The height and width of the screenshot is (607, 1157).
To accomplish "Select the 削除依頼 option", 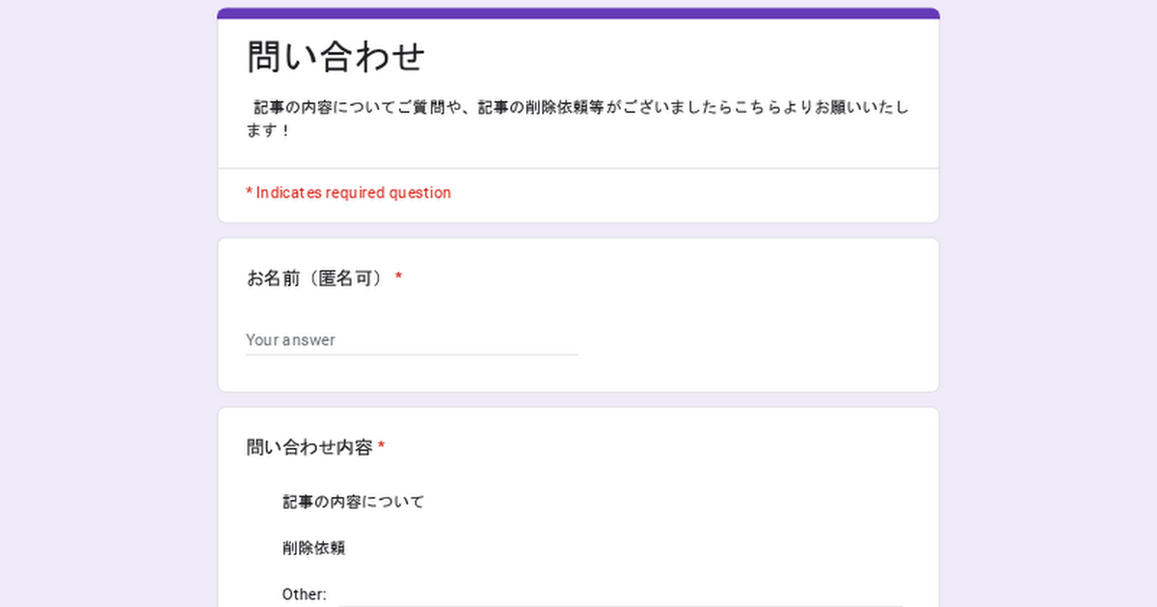I will [313, 548].
